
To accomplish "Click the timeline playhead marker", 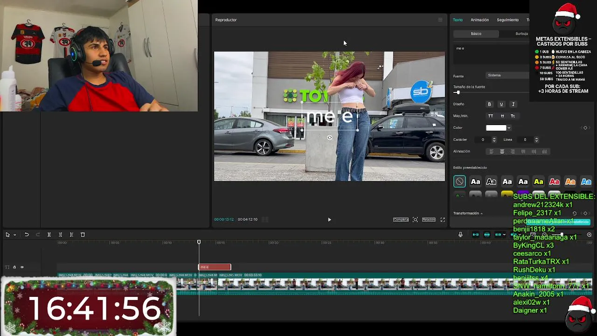I will pos(199,242).
